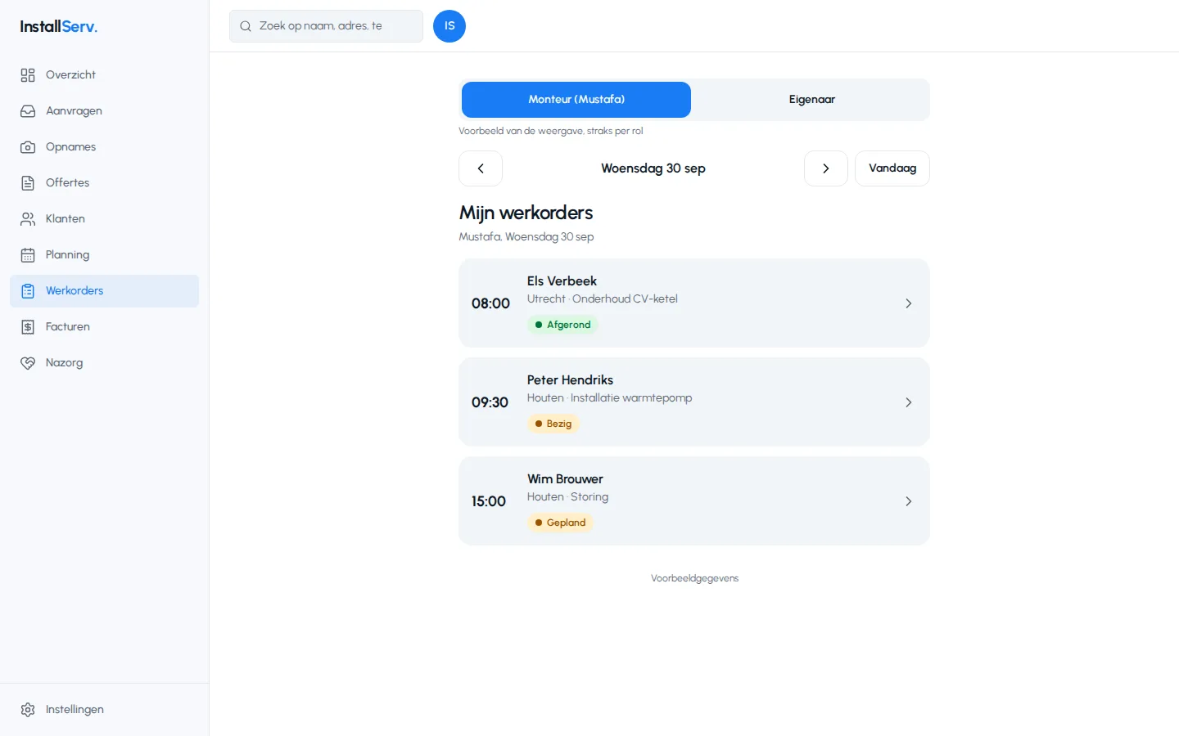Open Overzicht in the sidebar

click(105, 75)
